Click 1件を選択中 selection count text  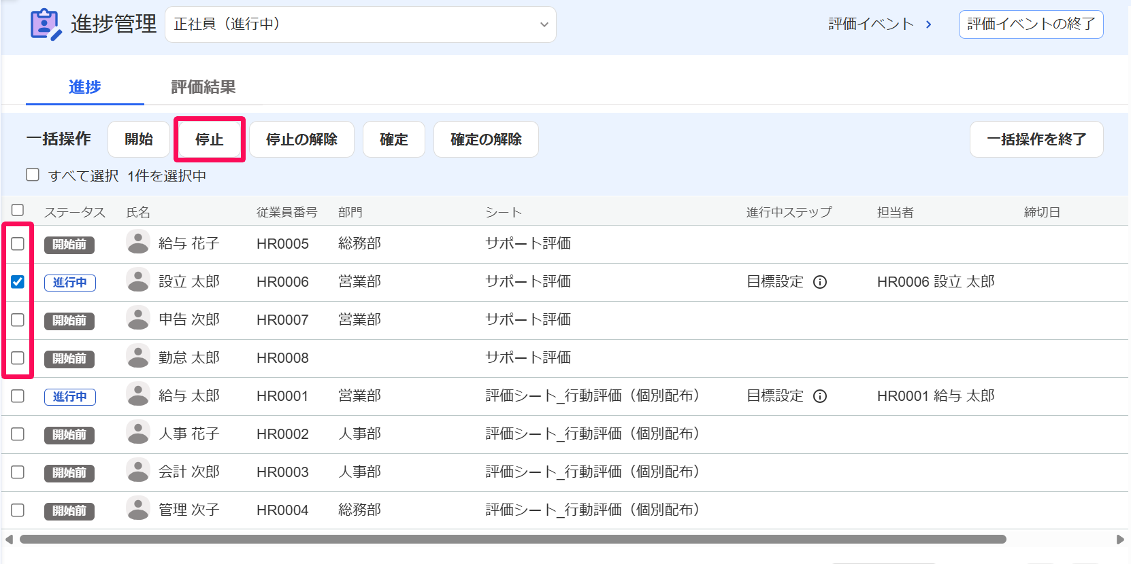[167, 176]
